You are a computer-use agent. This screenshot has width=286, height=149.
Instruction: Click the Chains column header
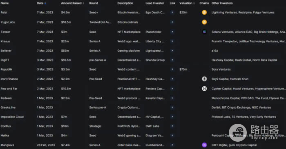(204, 3)
